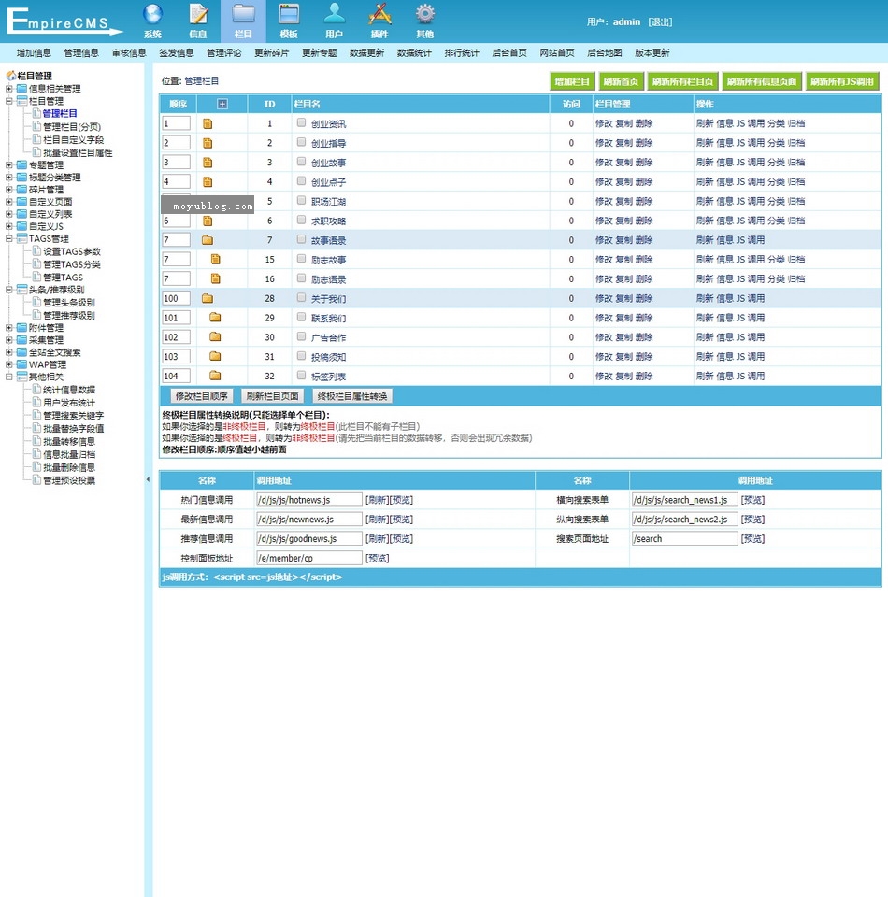Viewport: 888px width, 897px height.
Task: Open 排行统计 in the submenu bar
Action: tap(461, 52)
